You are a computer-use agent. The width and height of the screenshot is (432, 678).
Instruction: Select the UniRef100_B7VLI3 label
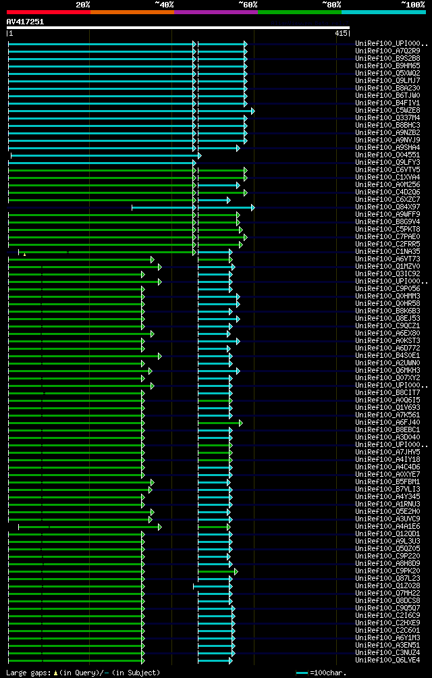387,489
